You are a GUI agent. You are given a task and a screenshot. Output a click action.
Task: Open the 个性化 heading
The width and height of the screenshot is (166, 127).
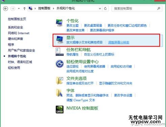(73, 21)
